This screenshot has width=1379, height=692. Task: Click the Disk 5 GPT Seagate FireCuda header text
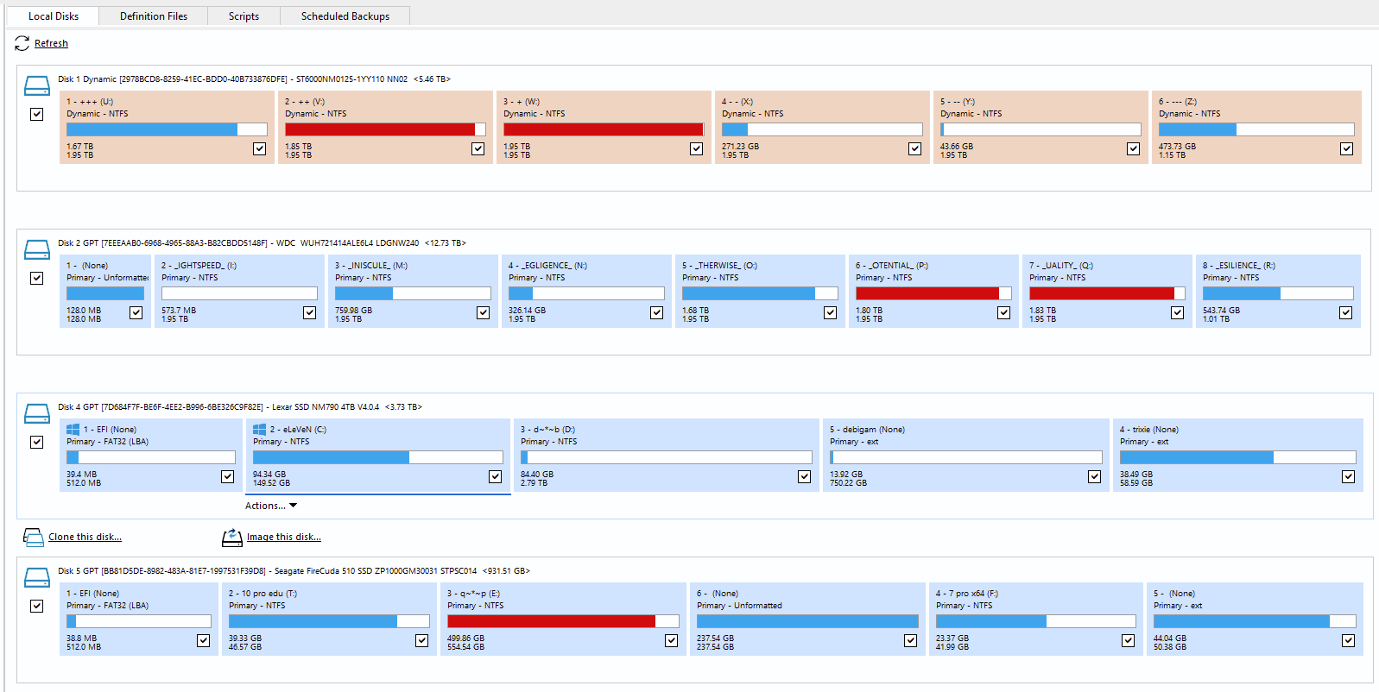click(x=294, y=571)
